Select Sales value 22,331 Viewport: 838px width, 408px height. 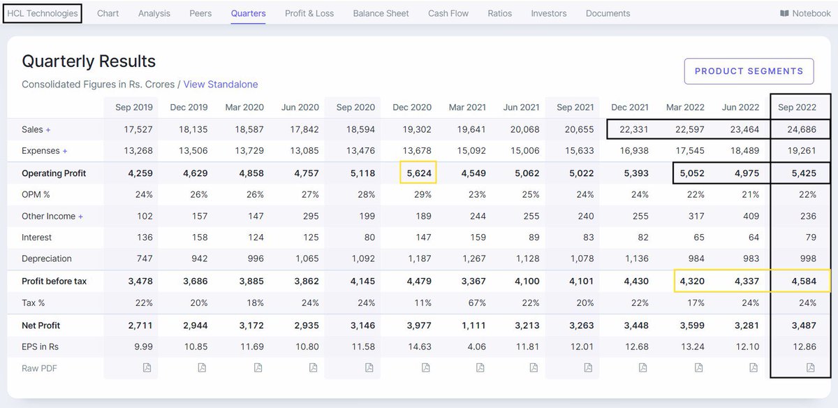pos(633,130)
